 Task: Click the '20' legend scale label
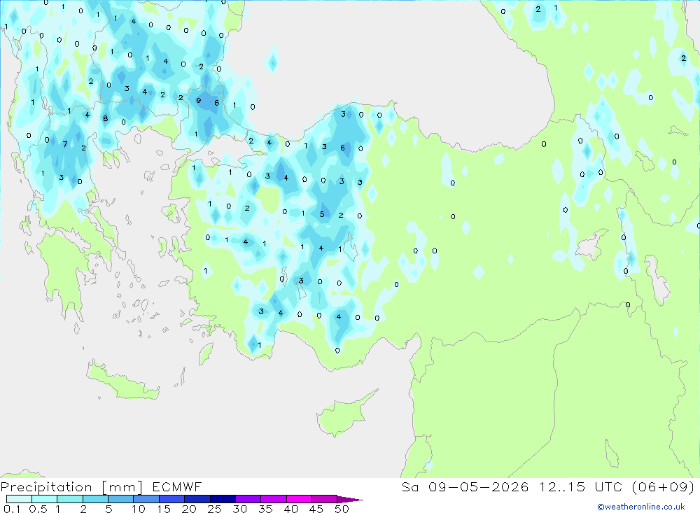pyautogui.click(x=189, y=509)
